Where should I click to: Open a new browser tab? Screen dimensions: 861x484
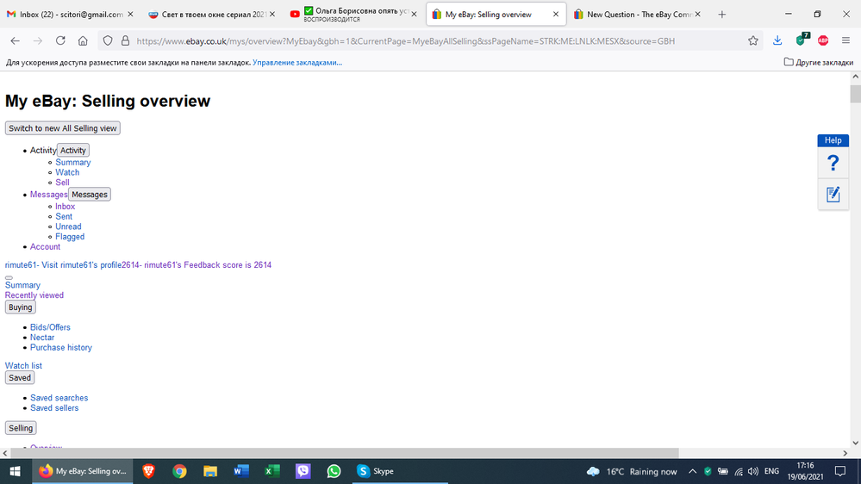coord(721,15)
